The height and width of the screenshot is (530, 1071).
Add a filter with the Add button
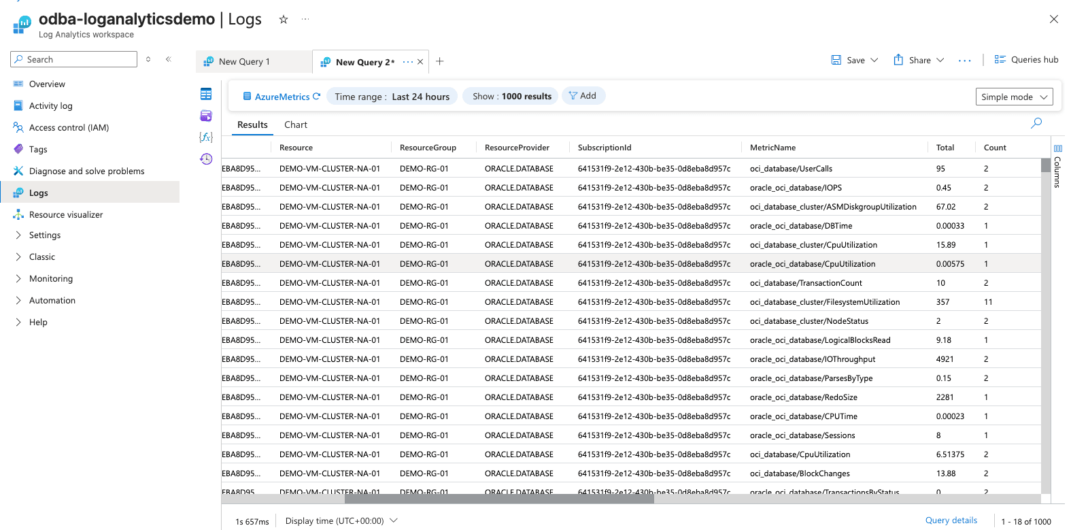tap(583, 96)
